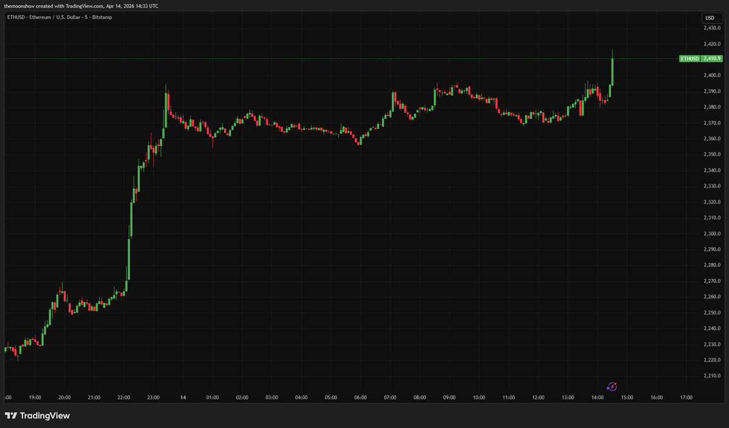
Task: Click the 07:00 time axis label
Action: [391, 398]
